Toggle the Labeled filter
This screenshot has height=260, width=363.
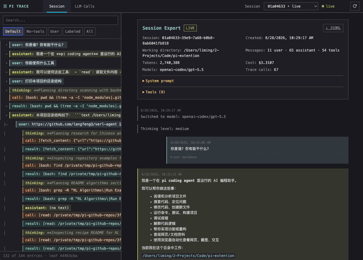point(73,31)
